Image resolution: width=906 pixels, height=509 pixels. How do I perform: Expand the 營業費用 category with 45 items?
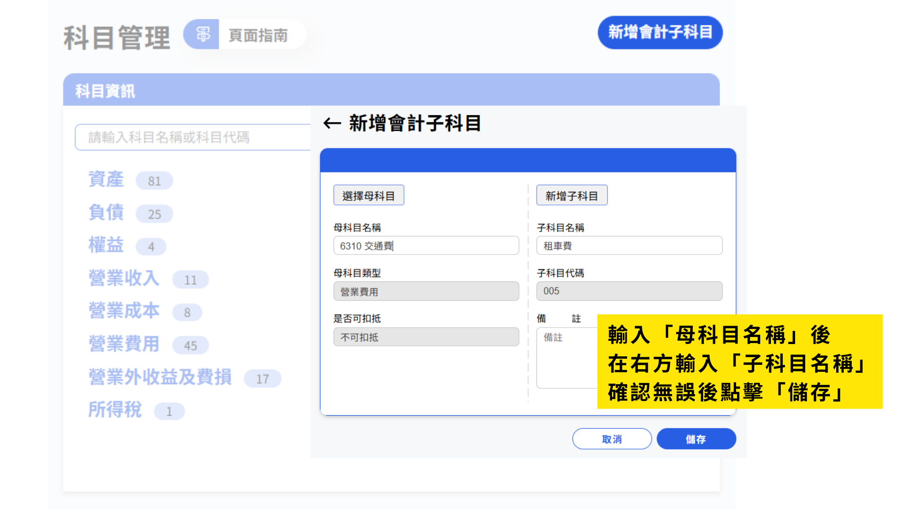click(124, 344)
